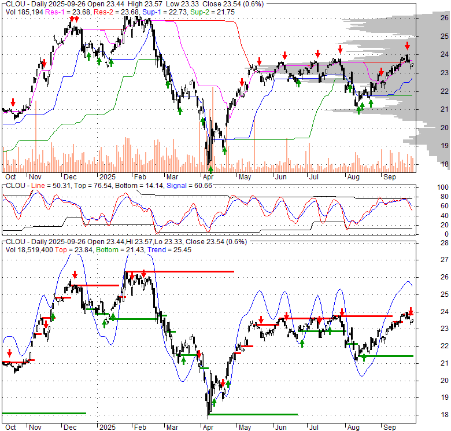This screenshot has width=451, height=431.
Task: Click the Vol 185,194 value in top chart
Action: tap(24, 12)
